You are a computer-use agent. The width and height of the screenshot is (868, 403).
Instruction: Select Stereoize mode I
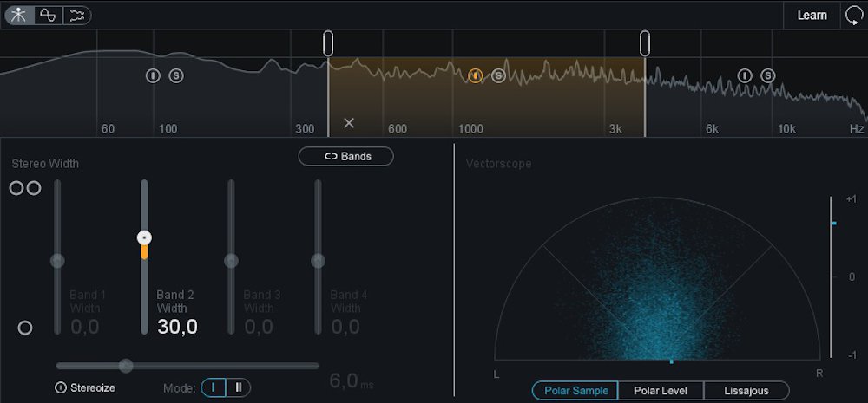214,387
